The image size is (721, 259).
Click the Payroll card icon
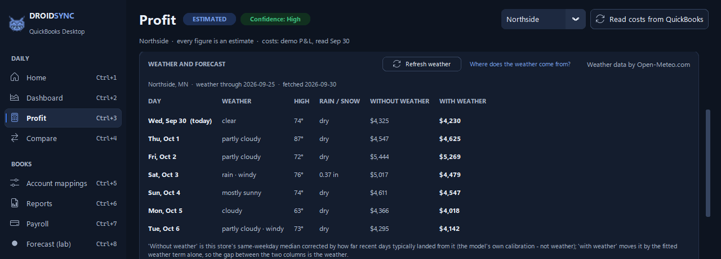click(15, 224)
